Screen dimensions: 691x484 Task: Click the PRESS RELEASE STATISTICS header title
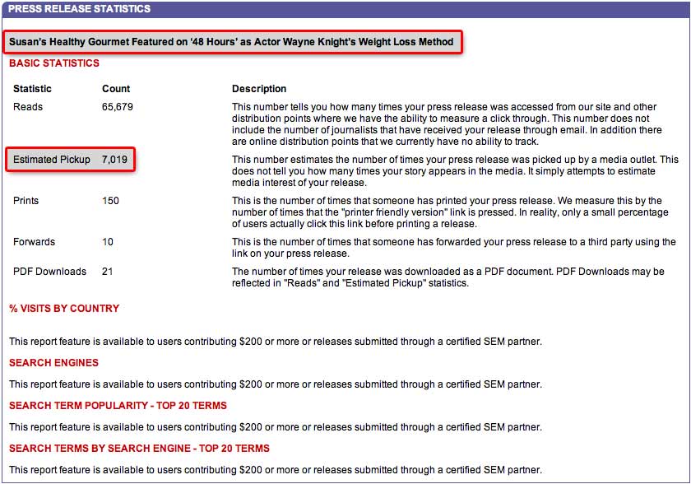coord(79,8)
